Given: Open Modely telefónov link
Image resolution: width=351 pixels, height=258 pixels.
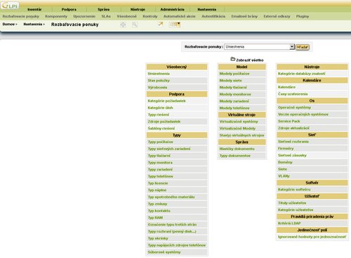Looking at the screenshot, I should 234,108.
